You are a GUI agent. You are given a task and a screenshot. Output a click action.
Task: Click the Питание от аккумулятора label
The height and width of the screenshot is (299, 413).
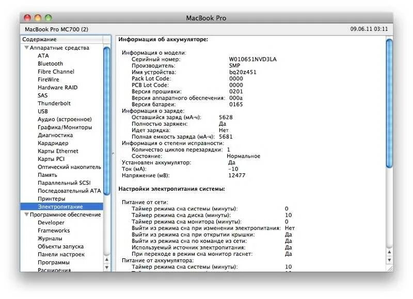(157, 260)
